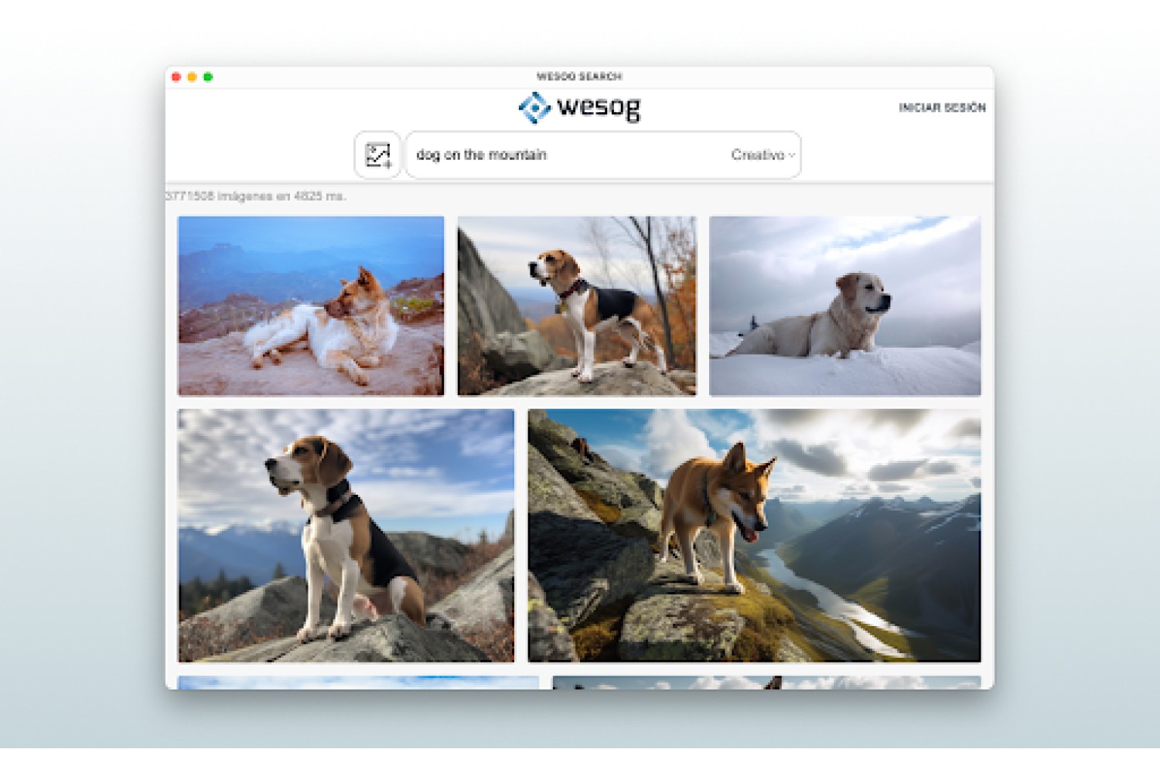Open the large sitting beagle image

click(346, 536)
